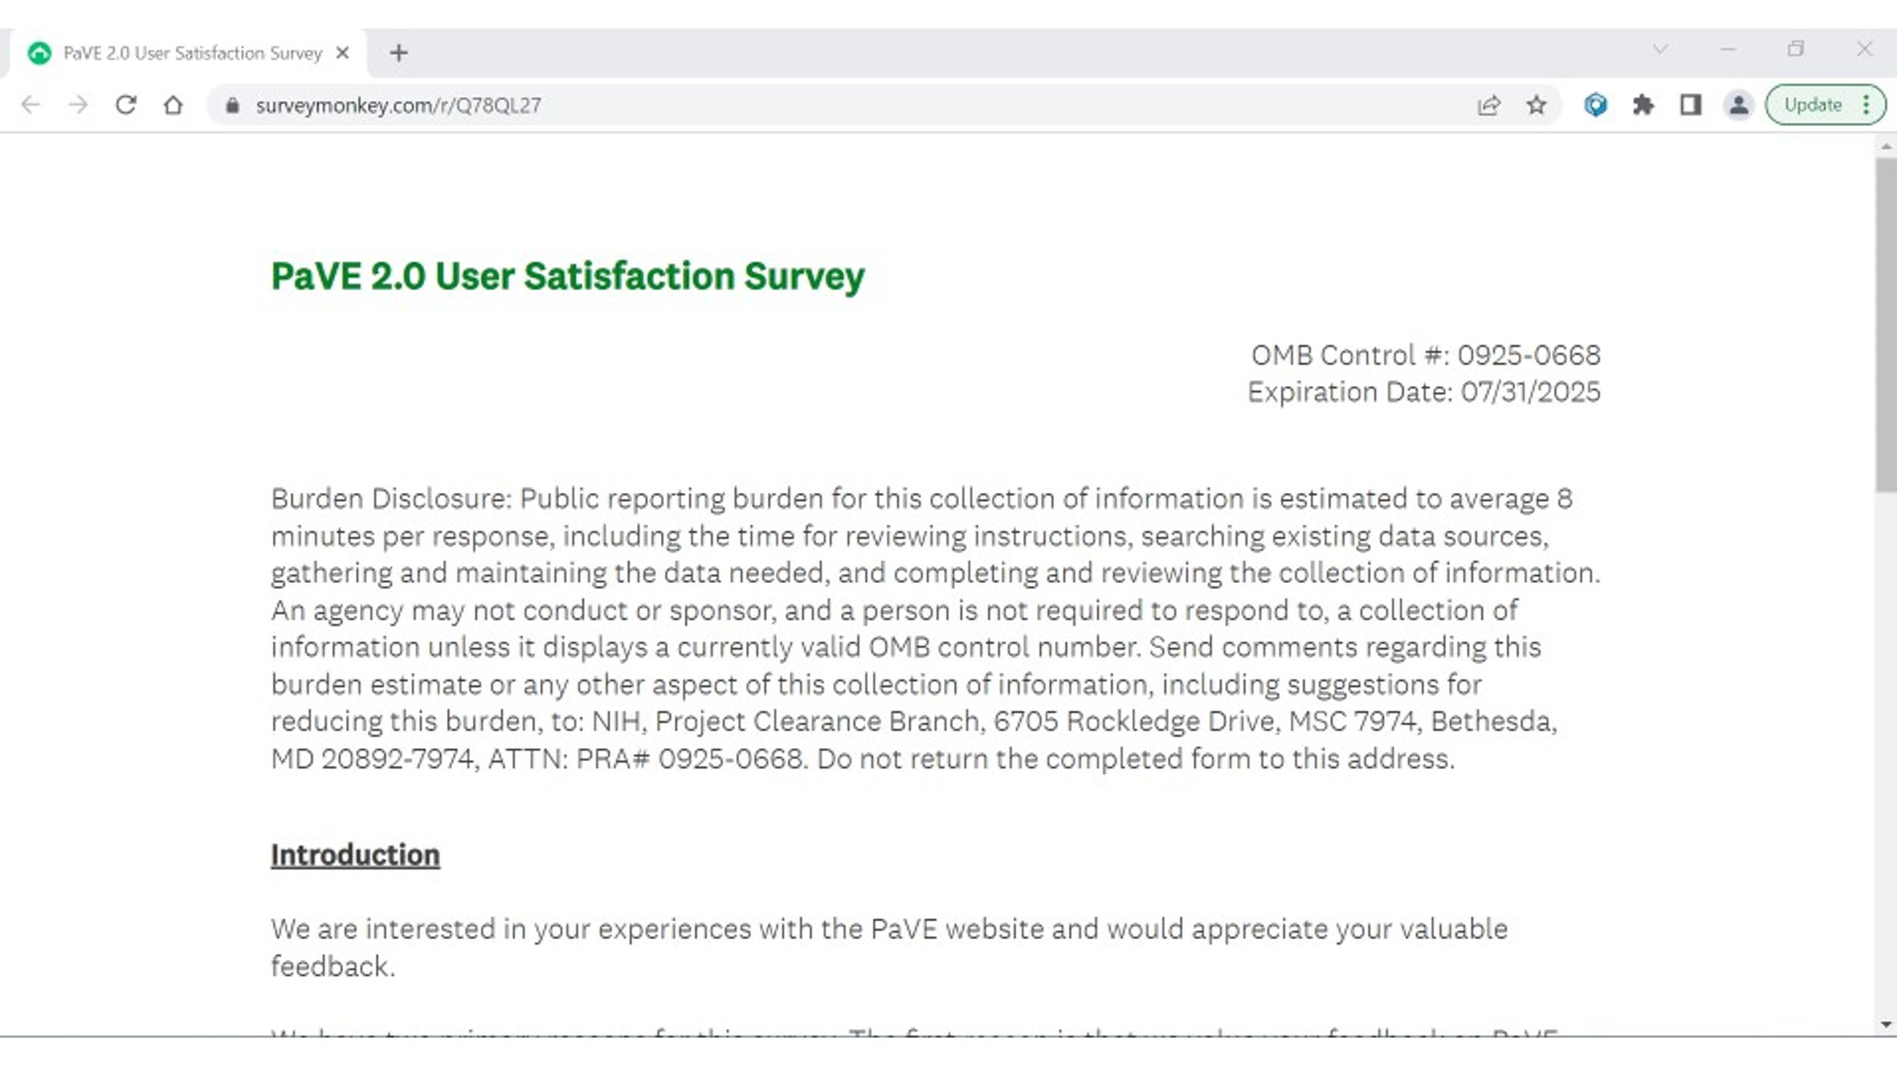Reload the survey page
The height and width of the screenshot is (1066, 1897).
pos(126,105)
